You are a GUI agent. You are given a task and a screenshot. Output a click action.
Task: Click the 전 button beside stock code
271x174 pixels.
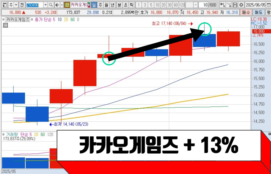(22, 5)
